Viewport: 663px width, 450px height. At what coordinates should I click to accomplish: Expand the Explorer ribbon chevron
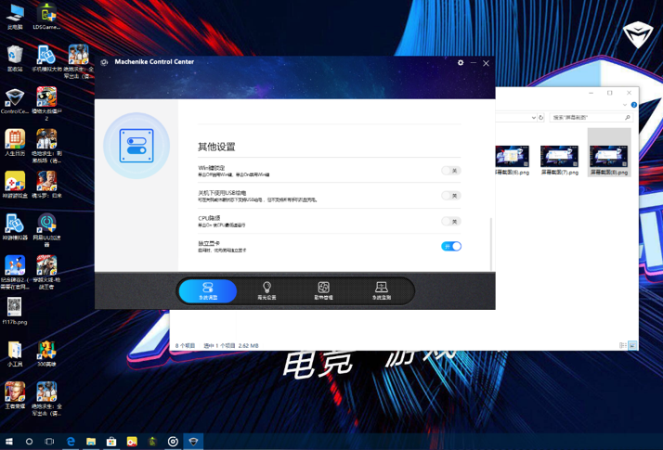click(x=625, y=105)
